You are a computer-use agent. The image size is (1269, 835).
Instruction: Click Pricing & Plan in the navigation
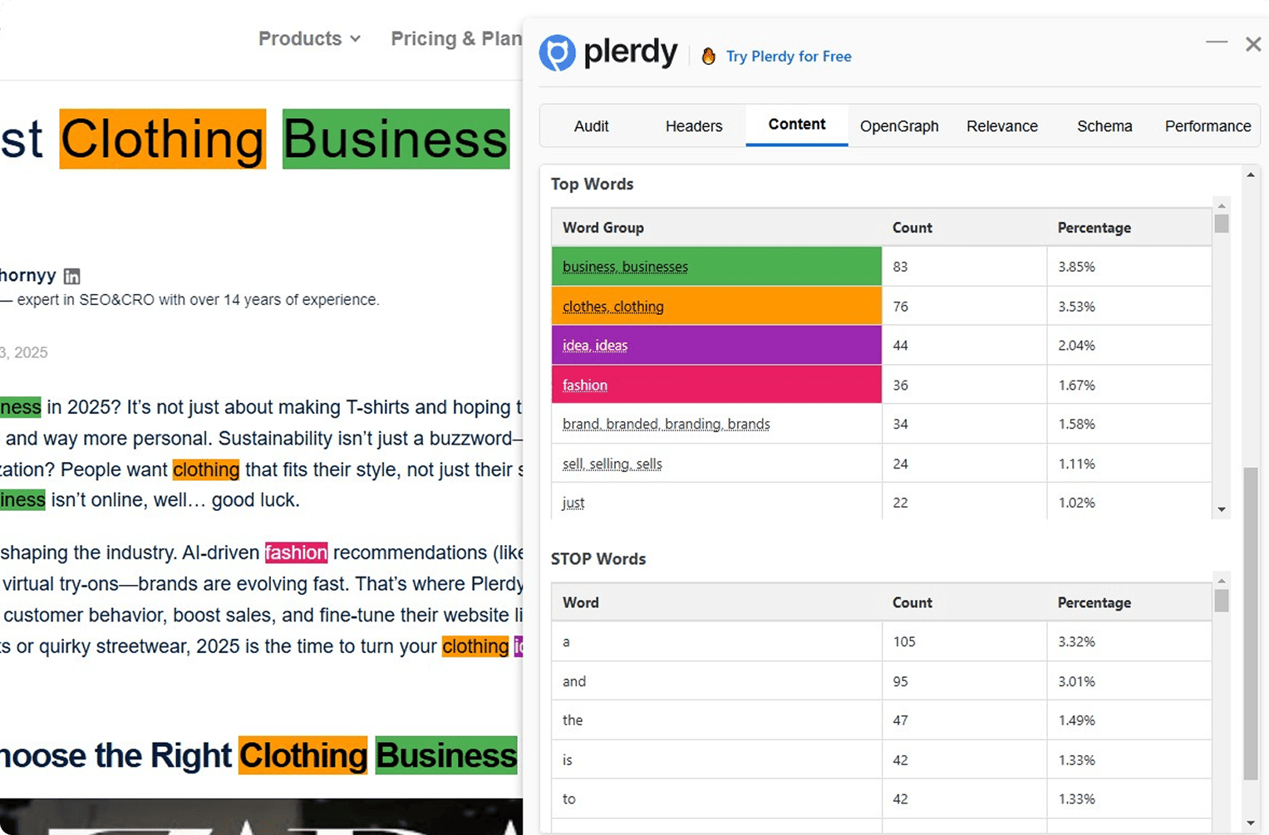(x=456, y=38)
